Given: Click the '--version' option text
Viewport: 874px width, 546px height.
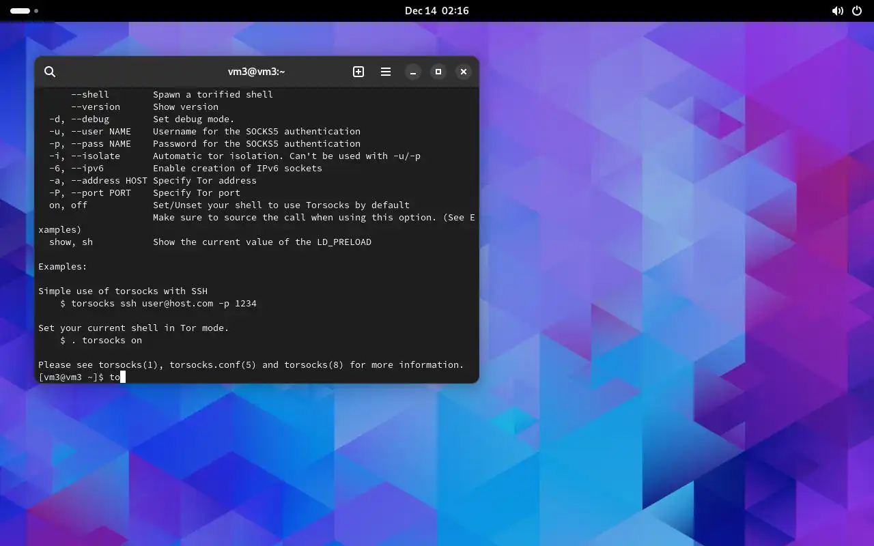Looking at the screenshot, I should 96,106.
